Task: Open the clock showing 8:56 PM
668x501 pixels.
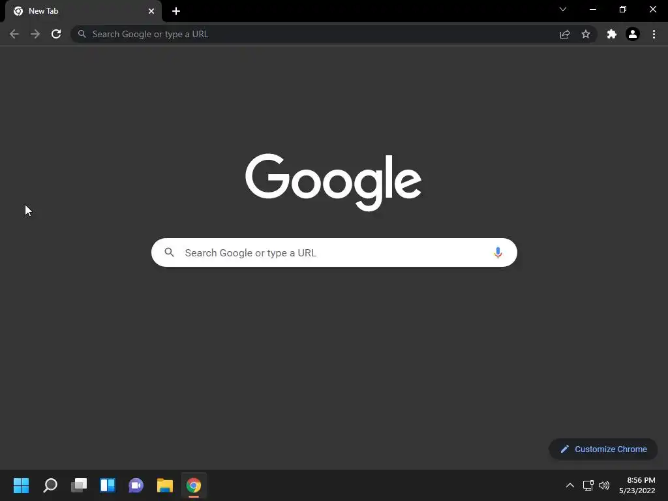Action: pyautogui.click(x=637, y=485)
